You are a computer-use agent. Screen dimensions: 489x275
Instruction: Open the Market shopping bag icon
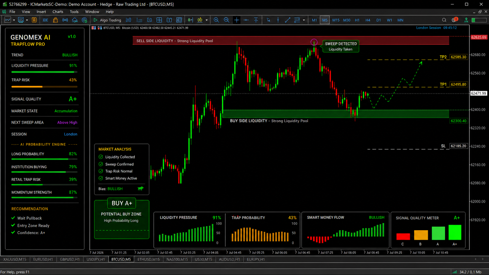[x=55, y=20]
